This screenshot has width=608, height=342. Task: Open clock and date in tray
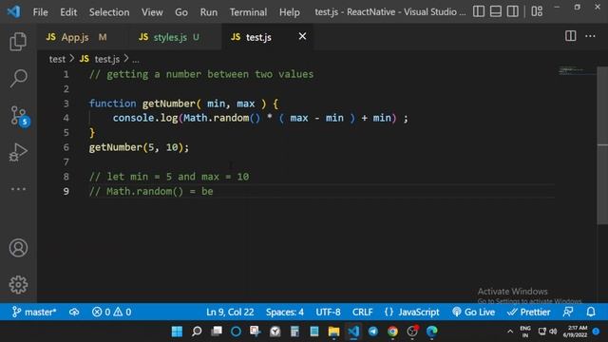click(577, 332)
